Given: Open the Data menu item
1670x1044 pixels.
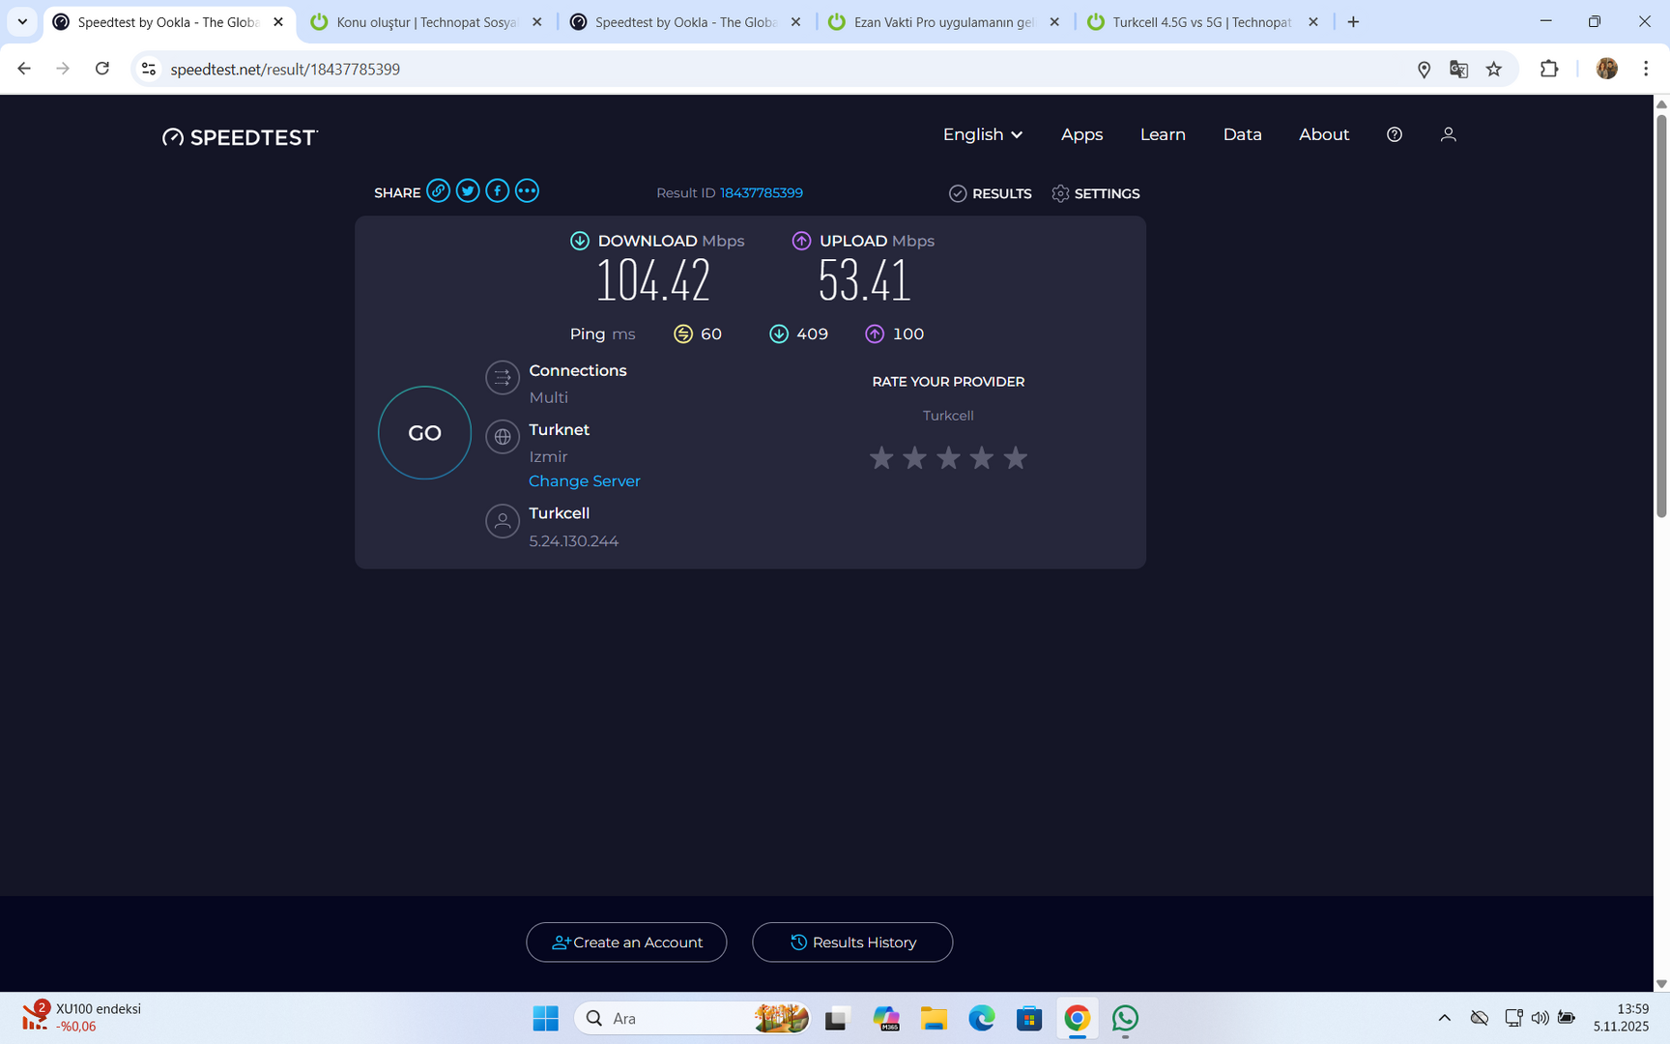Looking at the screenshot, I should (1242, 134).
